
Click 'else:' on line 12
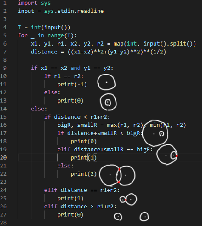(52, 92)
